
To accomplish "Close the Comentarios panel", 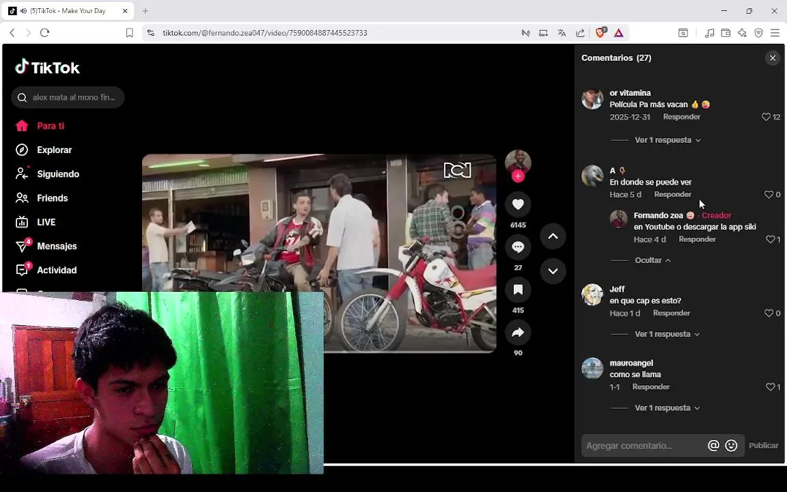I will click(773, 58).
